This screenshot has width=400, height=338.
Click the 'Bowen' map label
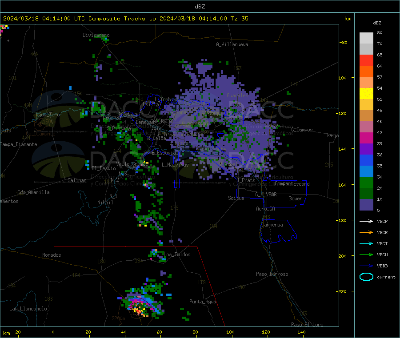coord(296,199)
